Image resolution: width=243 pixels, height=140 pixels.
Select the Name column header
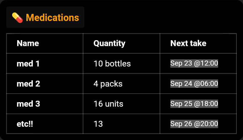point(28,43)
